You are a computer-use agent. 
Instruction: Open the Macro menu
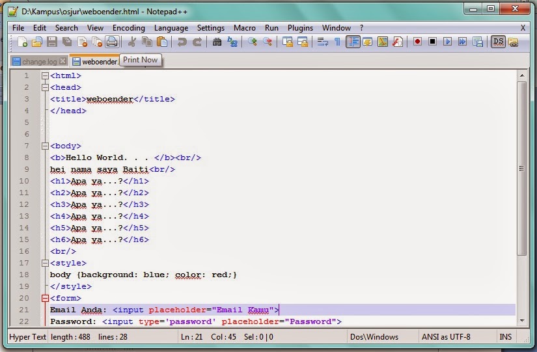tap(245, 28)
